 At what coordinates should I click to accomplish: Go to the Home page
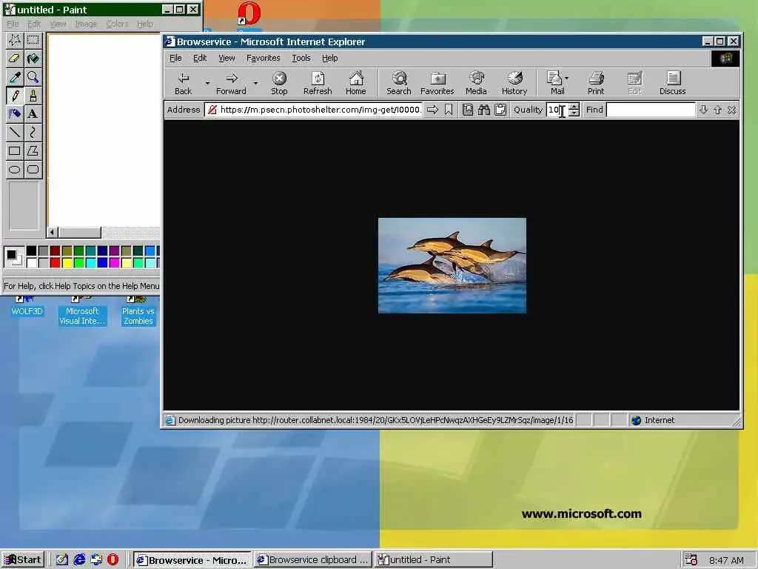point(356,83)
